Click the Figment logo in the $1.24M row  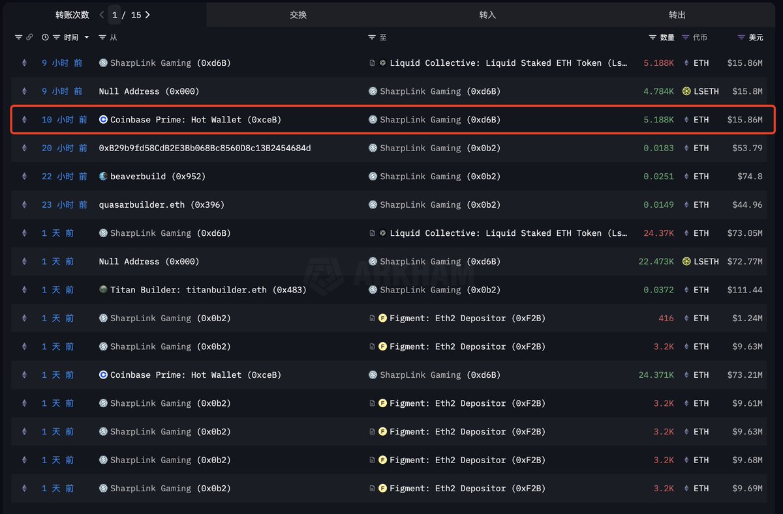click(x=383, y=318)
